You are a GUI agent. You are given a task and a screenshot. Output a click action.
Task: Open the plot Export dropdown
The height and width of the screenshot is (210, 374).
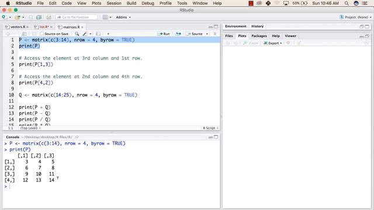coord(273,43)
